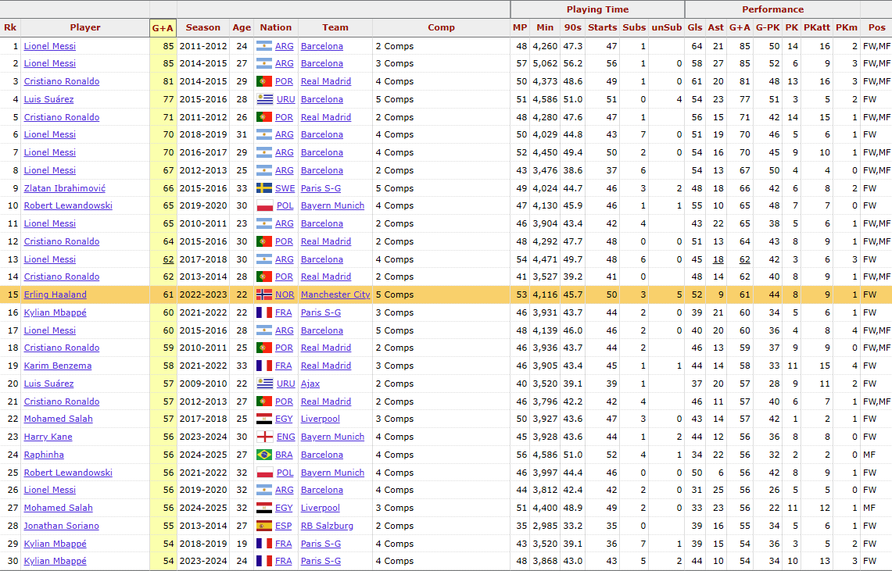Open SWE nation link
892x571 pixels.
click(x=285, y=188)
